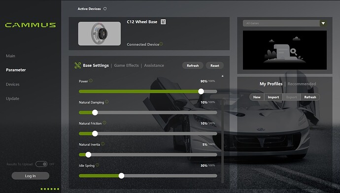This screenshot has width=340, height=193.
Task: Click the All Games combo box field
Action: click(284, 23)
